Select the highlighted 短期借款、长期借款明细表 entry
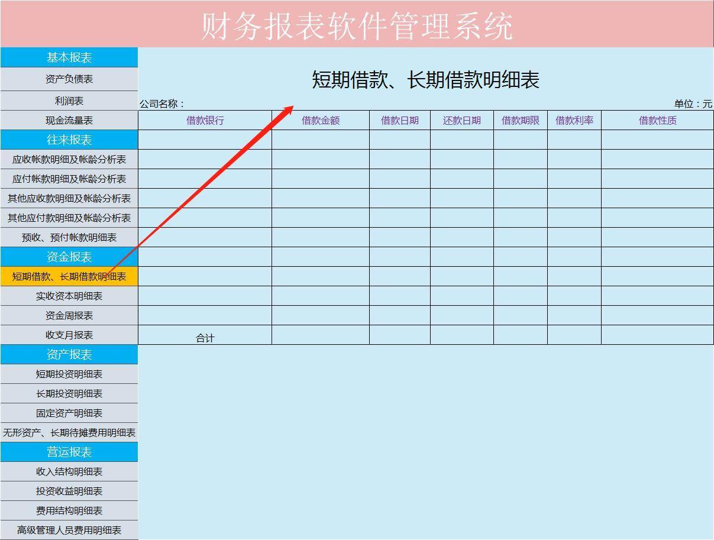The height and width of the screenshot is (540, 714). pos(69,276)
